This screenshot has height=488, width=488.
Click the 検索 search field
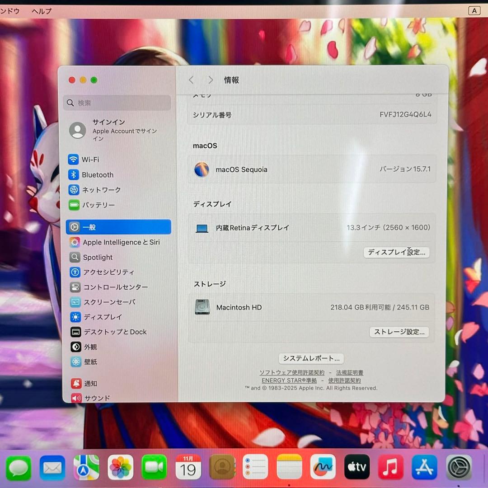pyautogui.click(x=117, y=103)
